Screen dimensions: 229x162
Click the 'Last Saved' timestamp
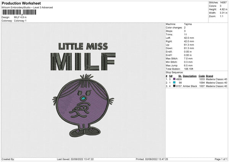click(x=75, y=159)
